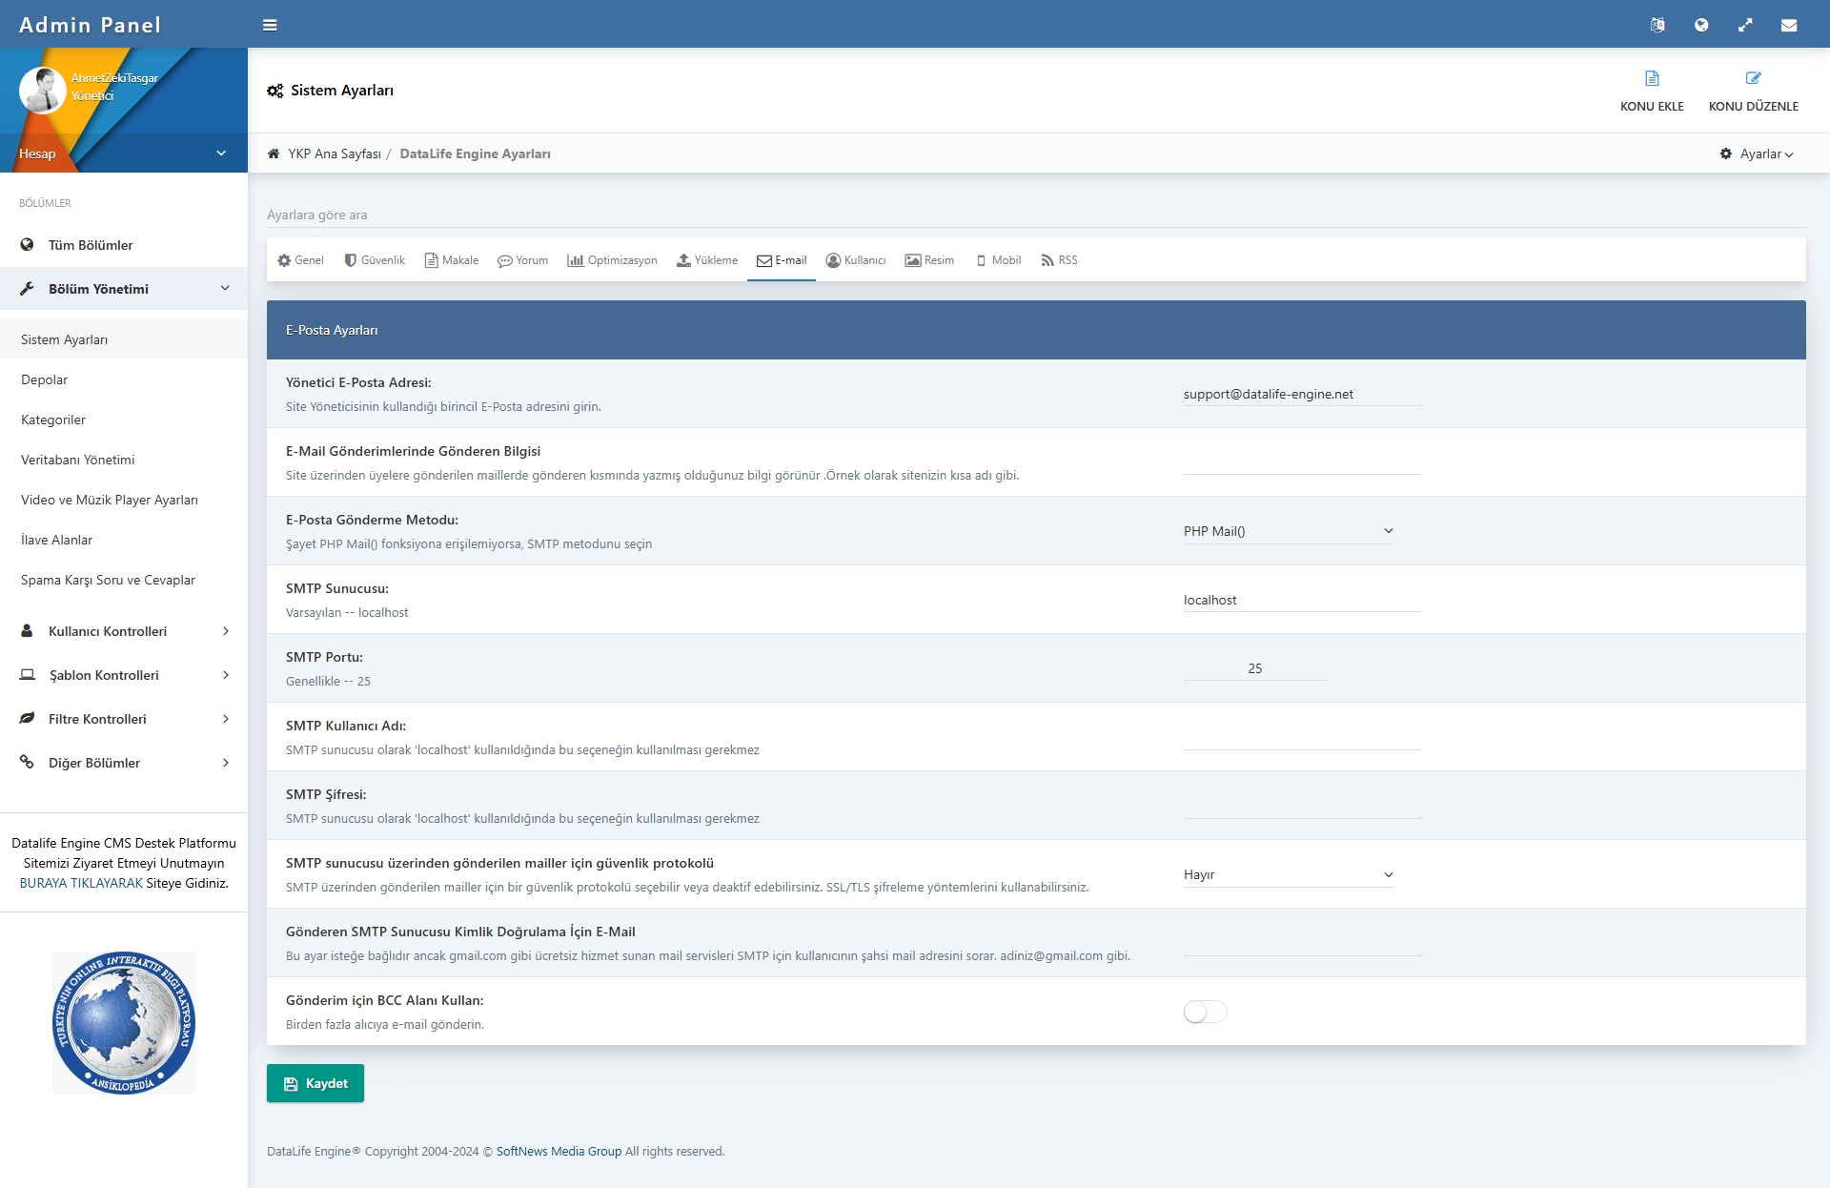The image size is (1830, 1188).
Task: Open Veritabanı Yönetimi in the sidebar
Action: tap(78, 460)
